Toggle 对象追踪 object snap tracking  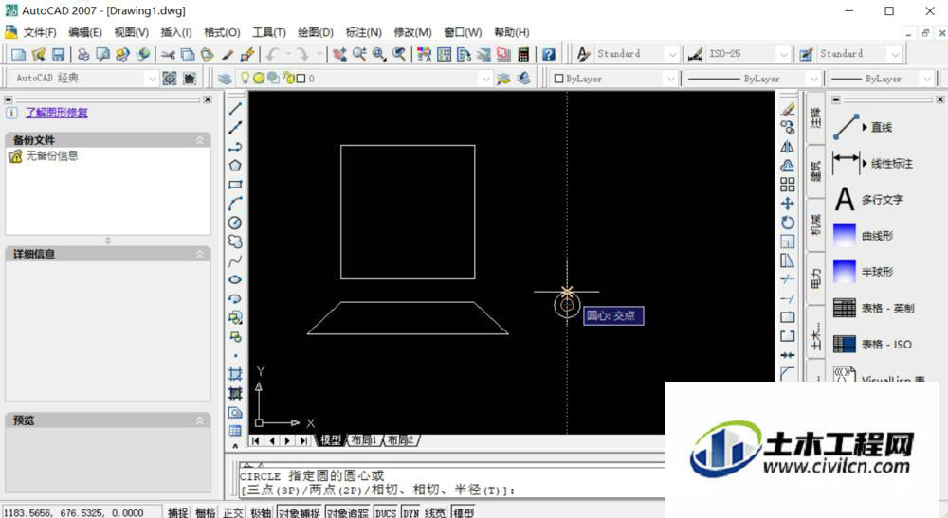pyautogui.click(x=348, y=512)
